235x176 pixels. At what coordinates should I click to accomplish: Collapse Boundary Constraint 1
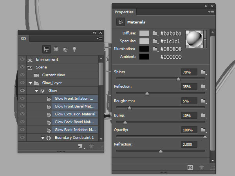[43, 138]
